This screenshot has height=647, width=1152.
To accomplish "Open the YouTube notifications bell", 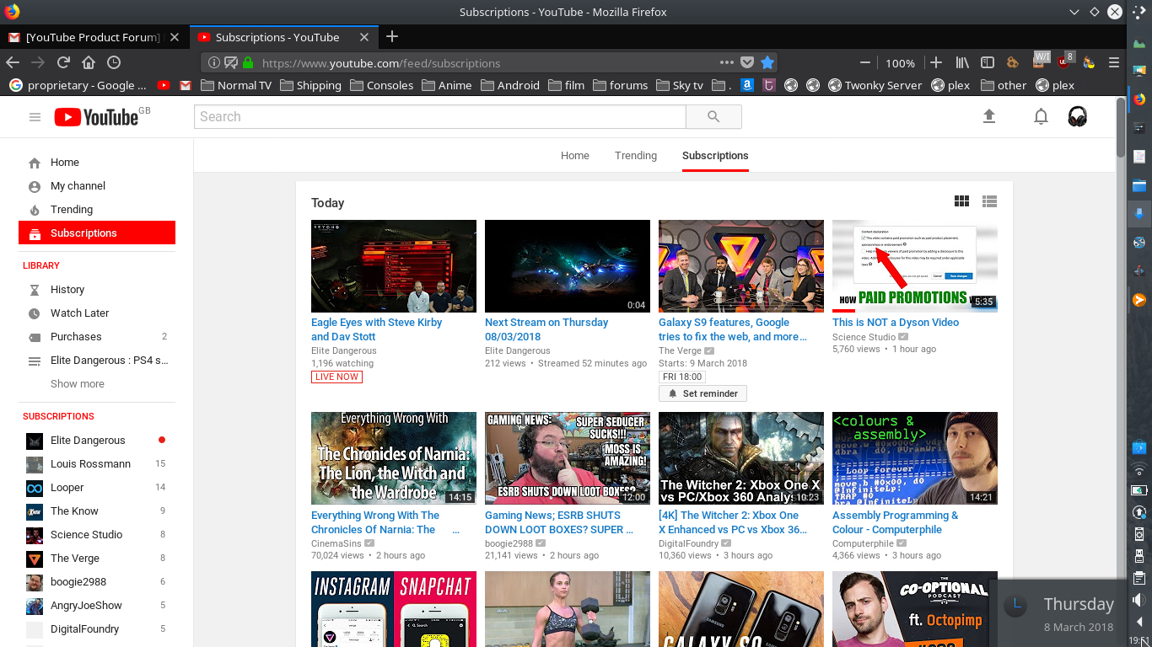I will click(x=1041, y=117).
